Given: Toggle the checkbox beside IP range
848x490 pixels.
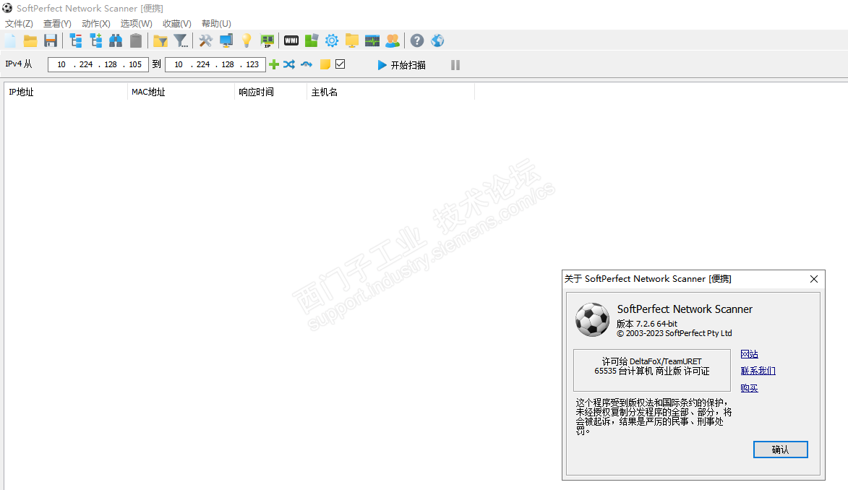Looking at the screenshot, I should coord(341,64).
